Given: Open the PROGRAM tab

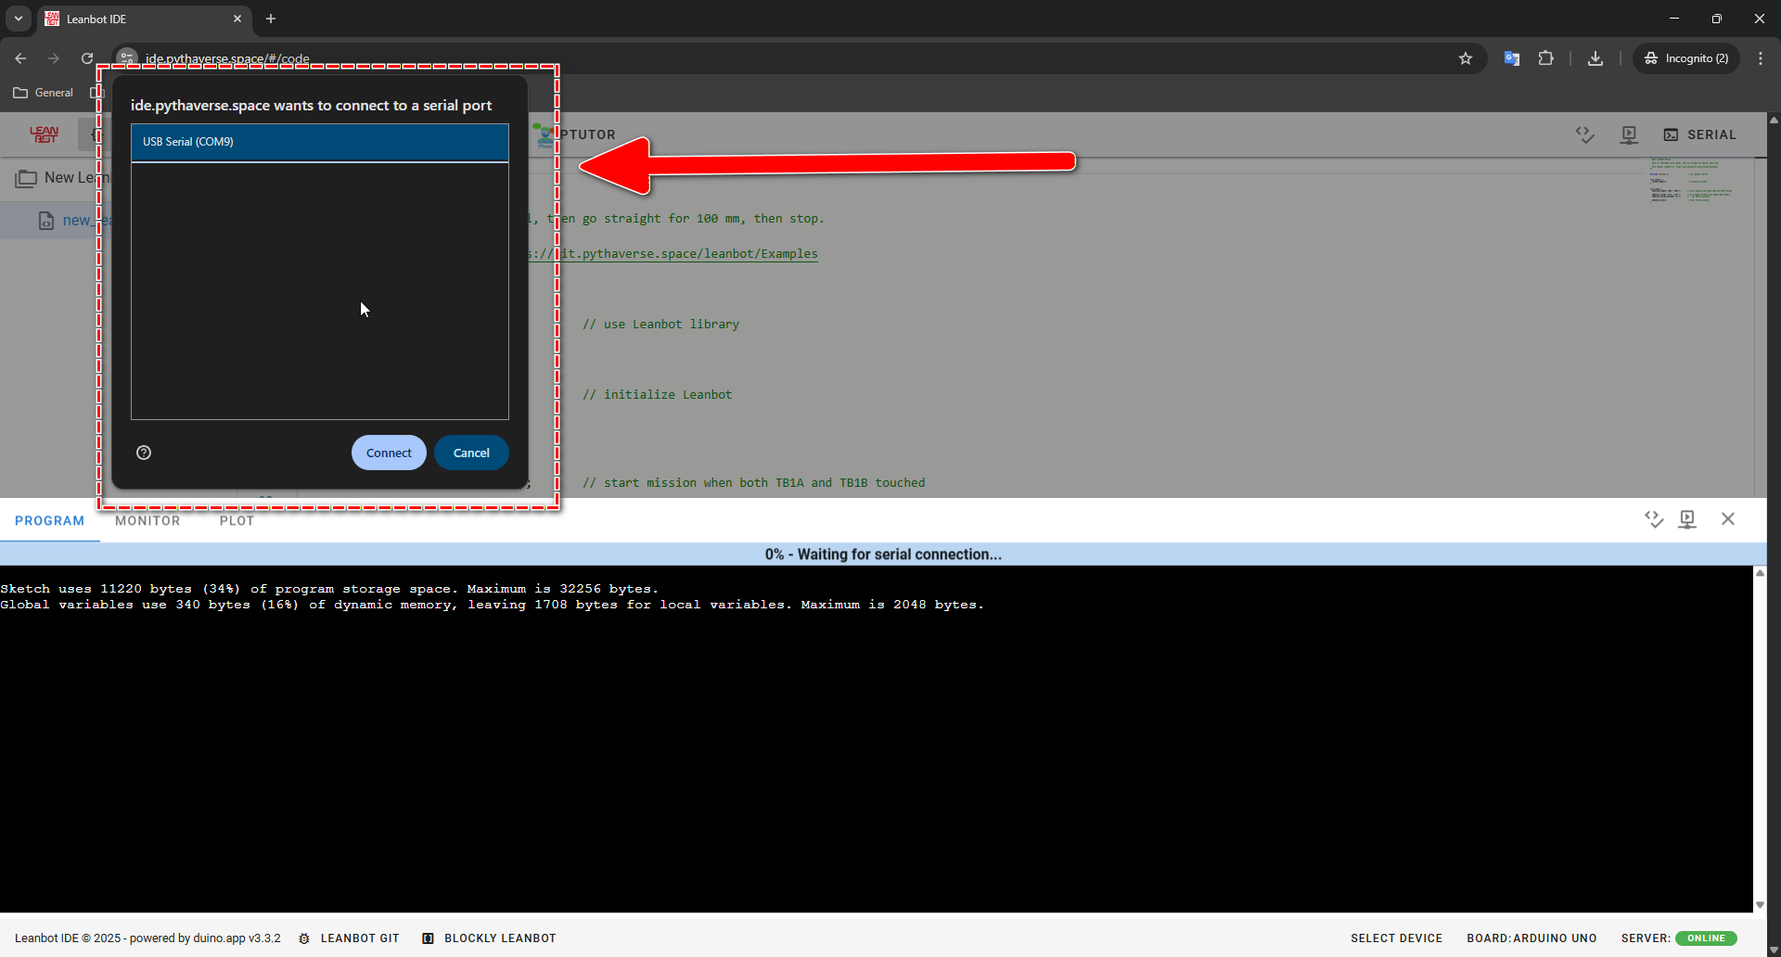Looking at the screenshot, I should 49,521.
